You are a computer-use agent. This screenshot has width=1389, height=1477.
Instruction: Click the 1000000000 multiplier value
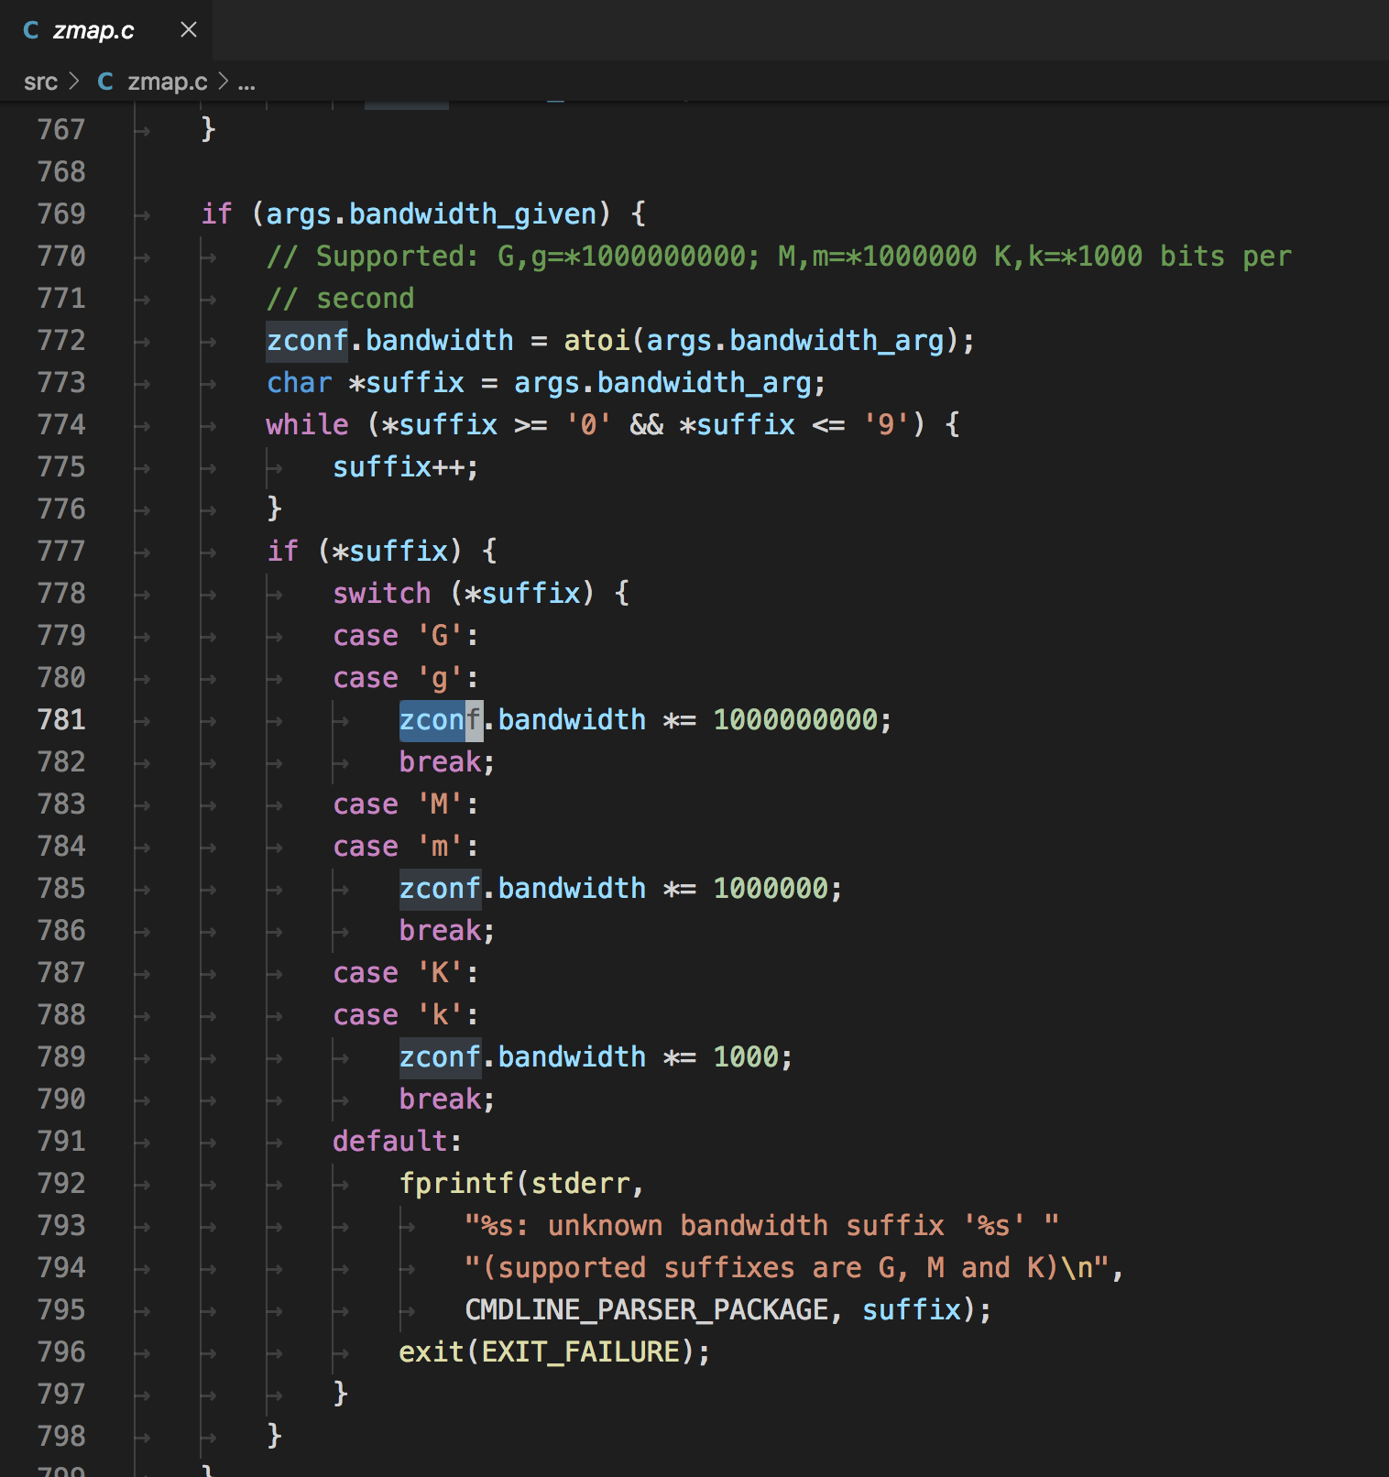[795, 719]
